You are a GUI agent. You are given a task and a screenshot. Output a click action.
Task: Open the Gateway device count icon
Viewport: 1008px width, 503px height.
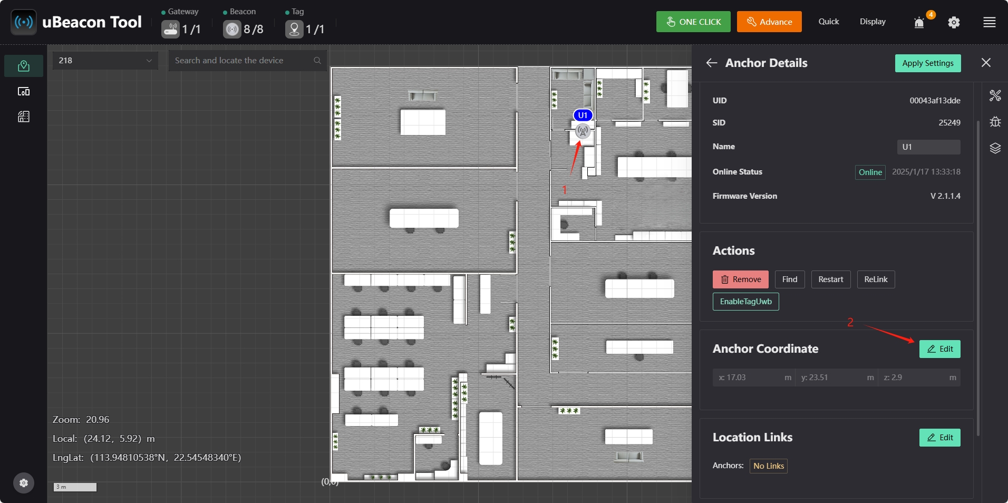170,29
